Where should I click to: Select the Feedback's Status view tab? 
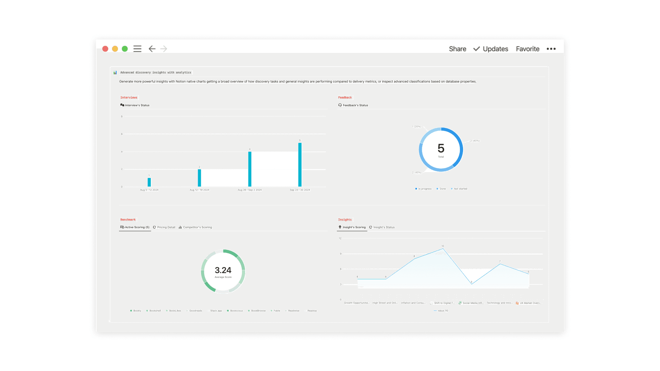tap(353, 105)
